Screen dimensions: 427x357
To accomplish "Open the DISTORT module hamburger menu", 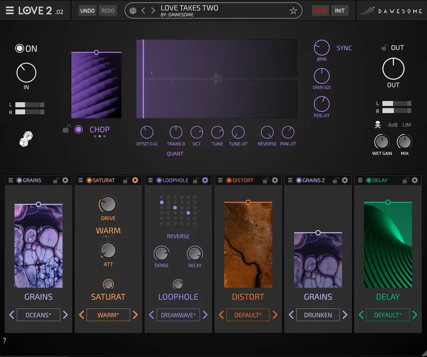I will point(220,180).
